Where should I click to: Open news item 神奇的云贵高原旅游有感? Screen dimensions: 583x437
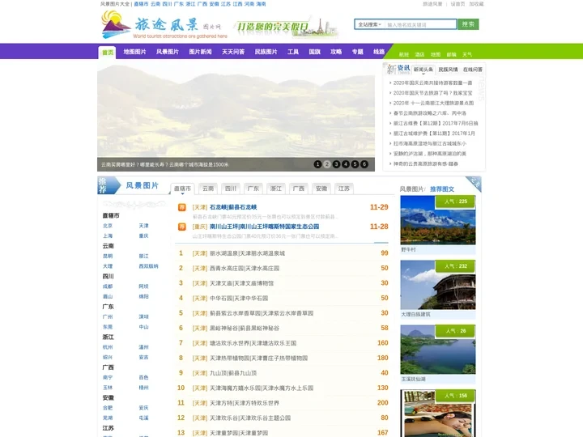point(425,163)
